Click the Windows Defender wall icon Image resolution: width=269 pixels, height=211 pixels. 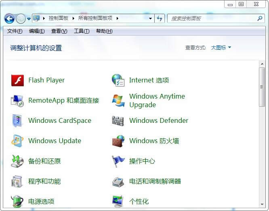(118, 121)
